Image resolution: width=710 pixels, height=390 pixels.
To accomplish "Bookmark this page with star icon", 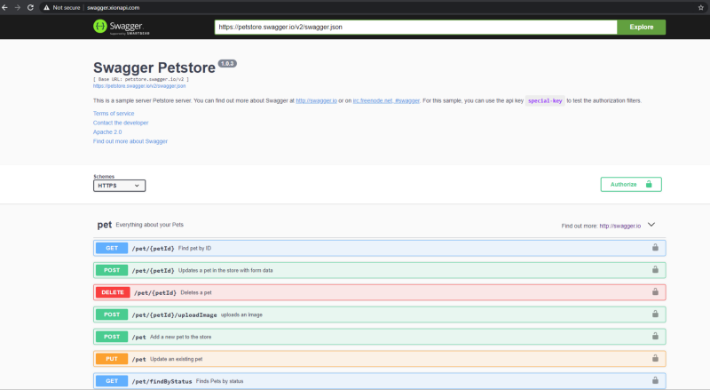I will pyautogui.click(x=700, y=8).
